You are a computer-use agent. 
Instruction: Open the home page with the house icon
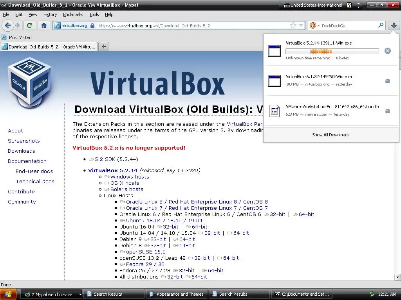coord(44,25)
